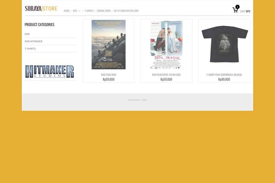Select the DVD product category
Screen dimensions: 275x183
click(27, 34)
